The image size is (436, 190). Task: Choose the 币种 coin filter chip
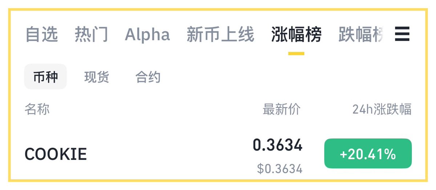click(45, 77)
